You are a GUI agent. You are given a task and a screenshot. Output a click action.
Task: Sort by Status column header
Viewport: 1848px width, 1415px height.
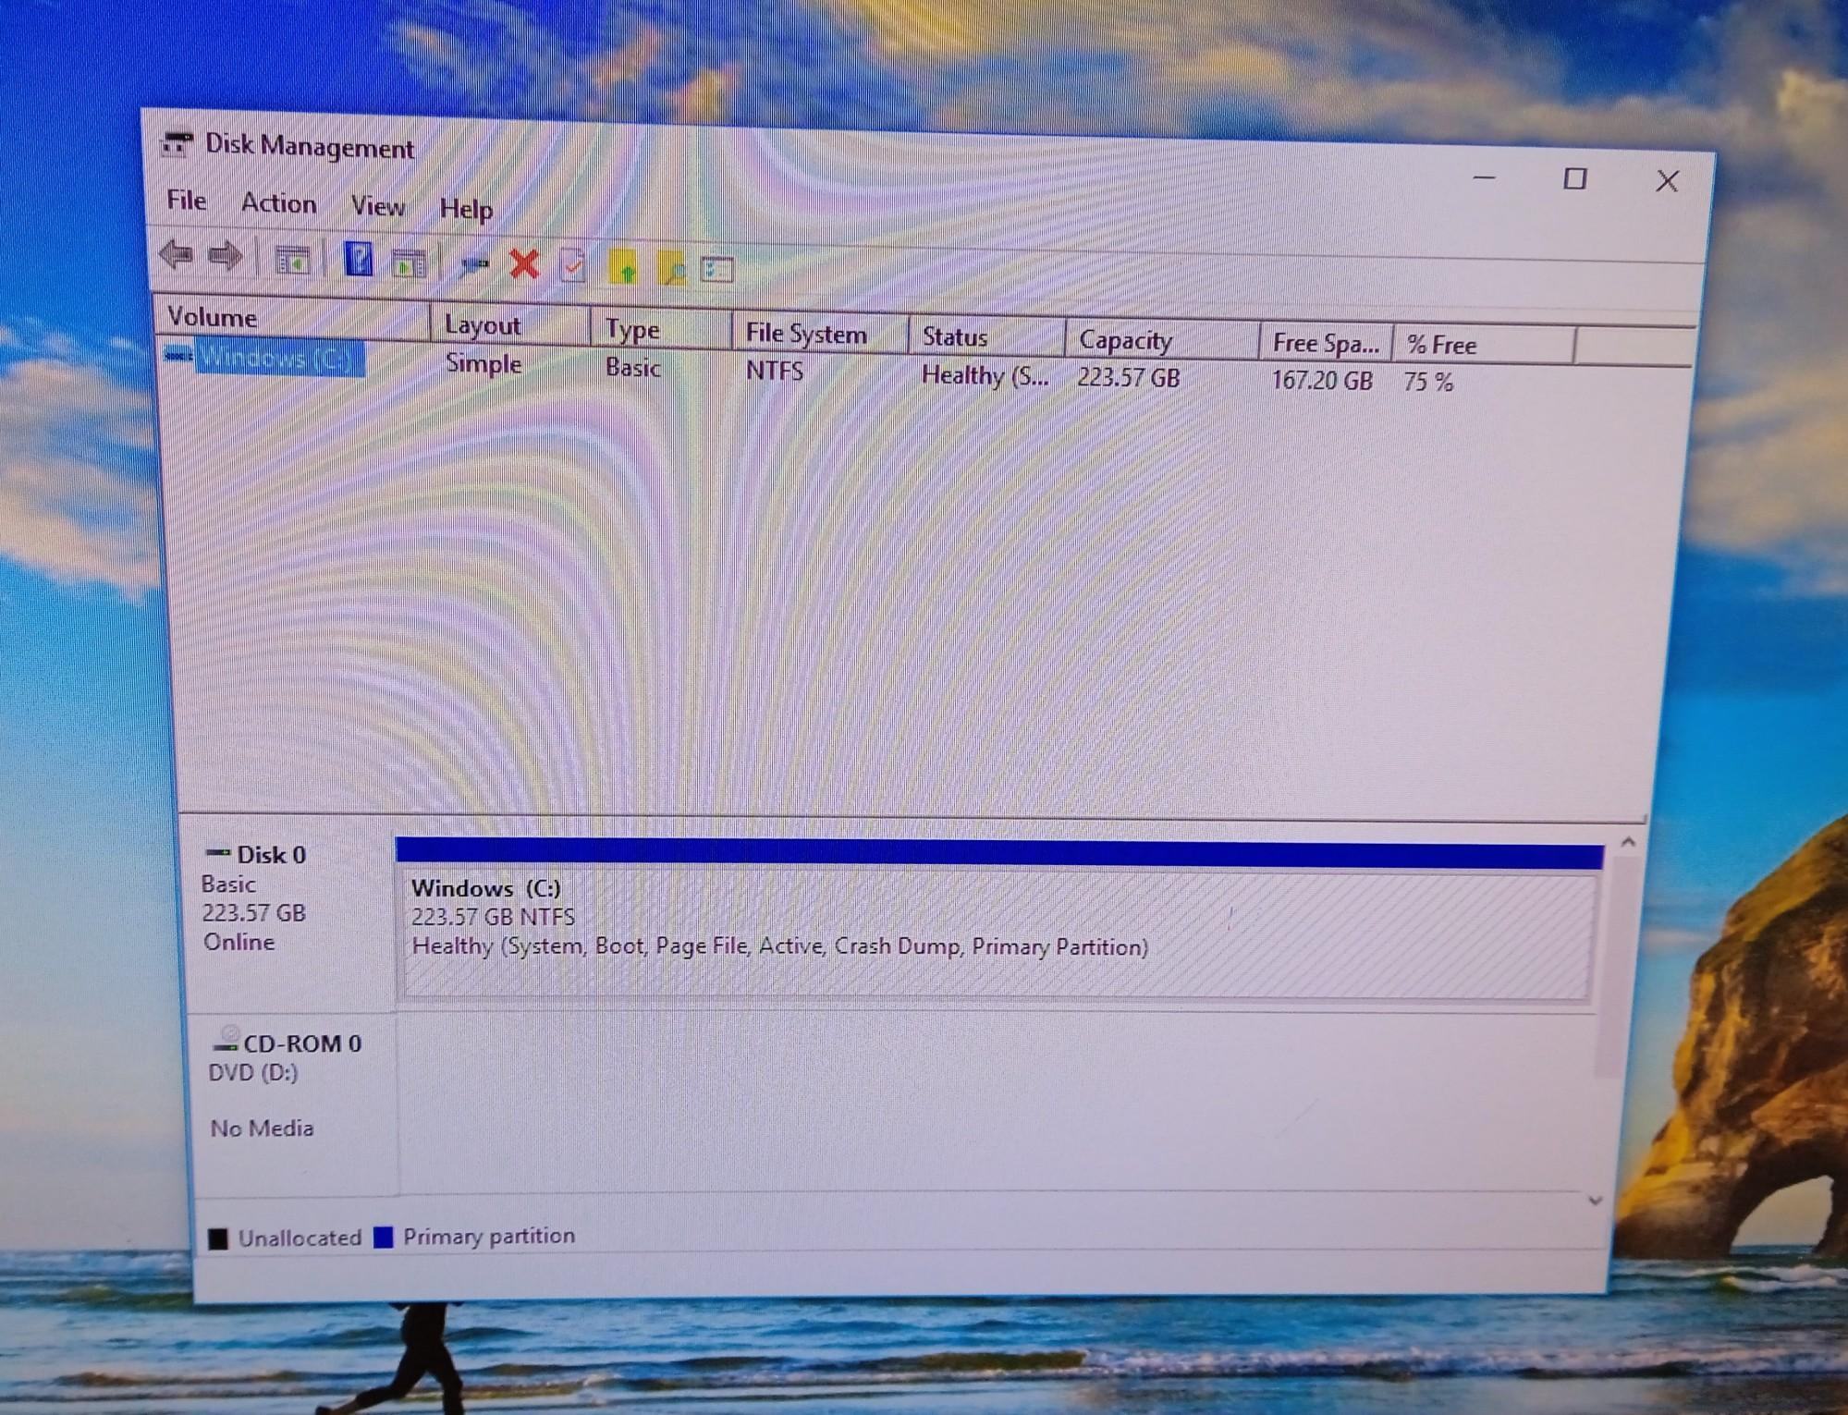pos(986,337)
